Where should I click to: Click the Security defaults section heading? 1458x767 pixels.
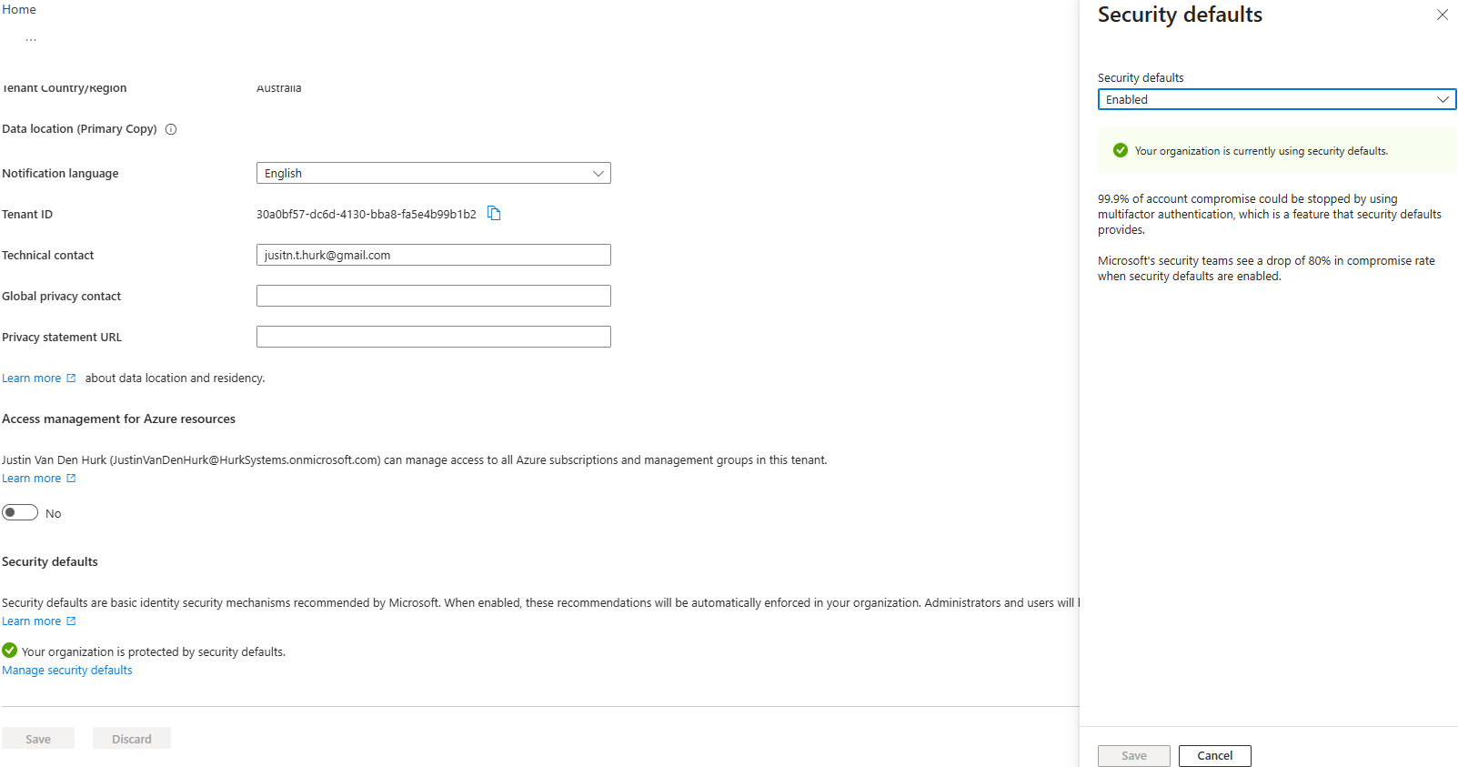click(50, 561)
